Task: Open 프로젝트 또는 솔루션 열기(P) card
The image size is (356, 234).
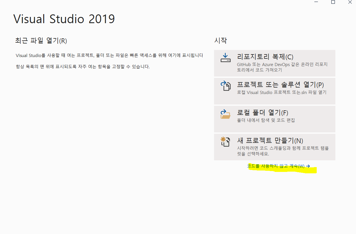Action: coord(275,91)
